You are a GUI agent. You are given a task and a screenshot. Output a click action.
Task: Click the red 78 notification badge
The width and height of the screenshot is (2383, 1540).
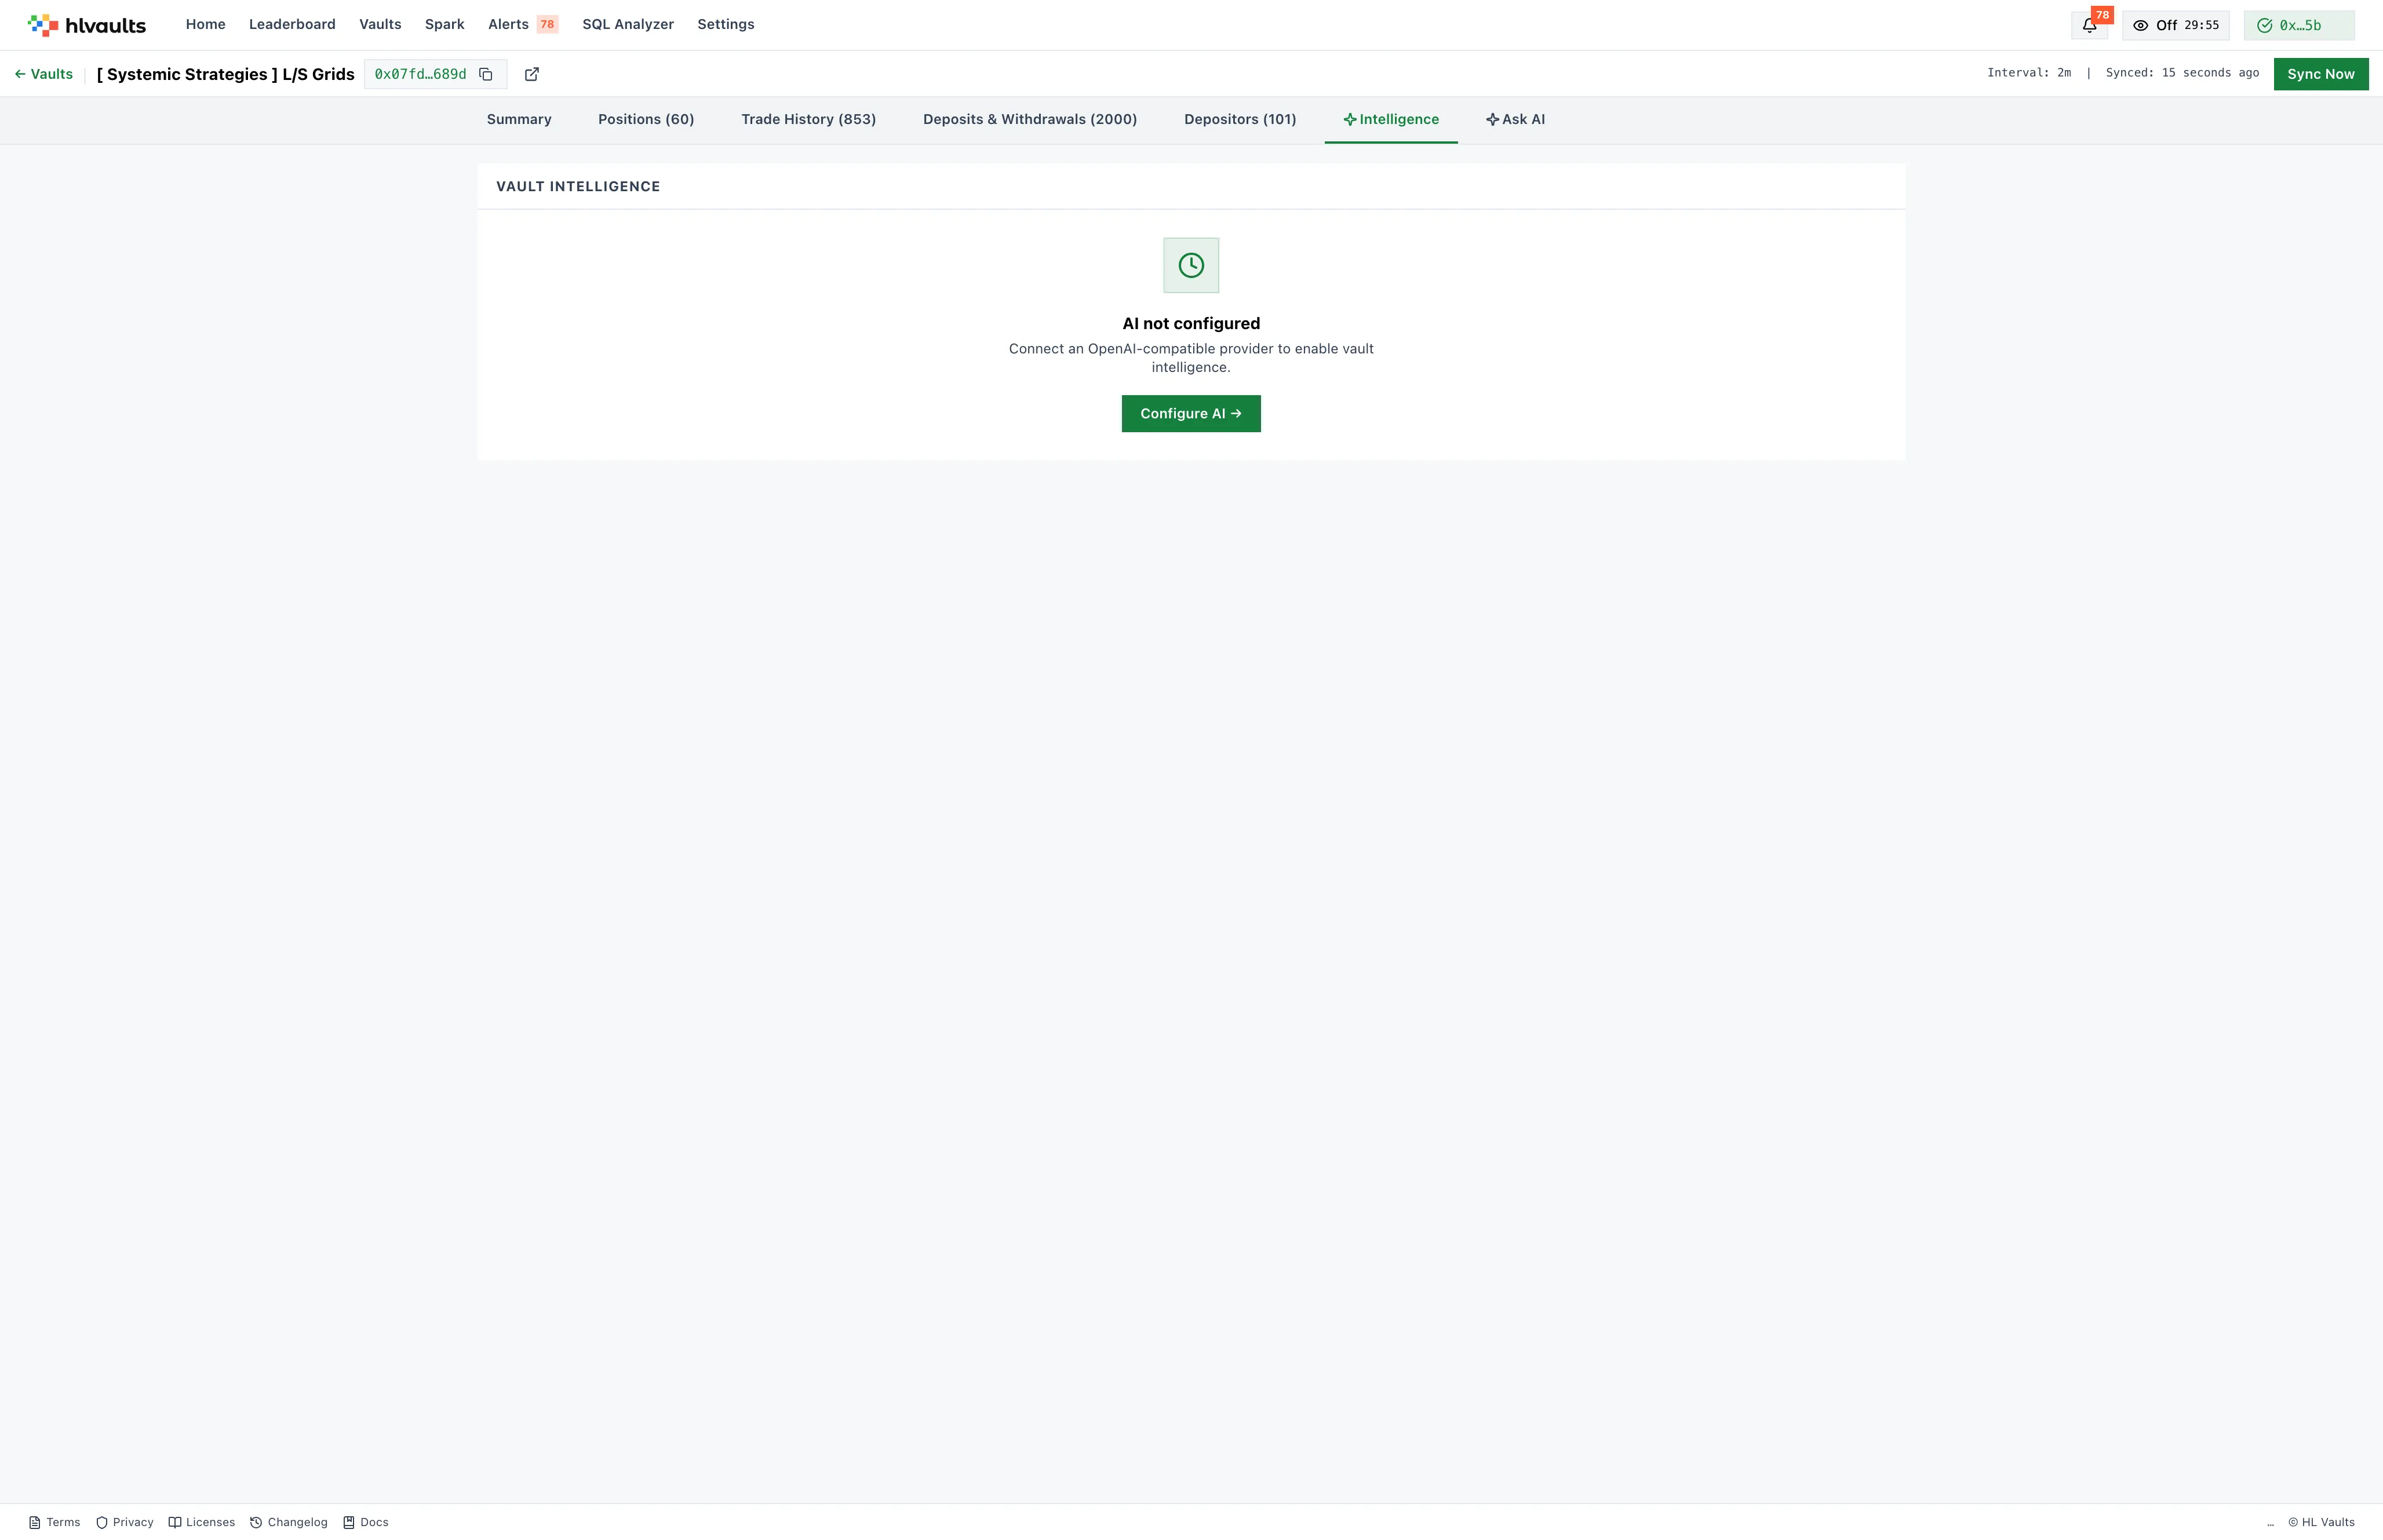(x=2102, y=15)
